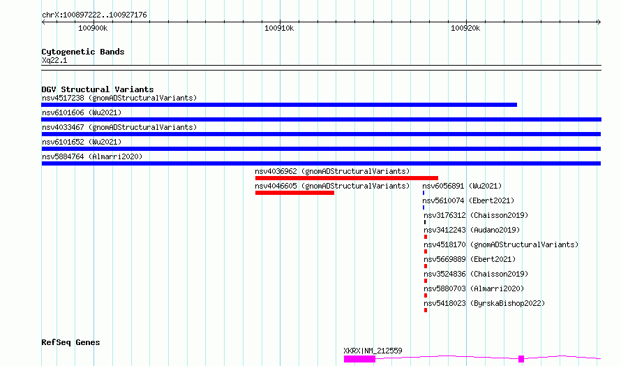This screenshot has height=366, width=621.
Task: Click the XKRX|NM_212559 gene label
Action: click(373, 351)
